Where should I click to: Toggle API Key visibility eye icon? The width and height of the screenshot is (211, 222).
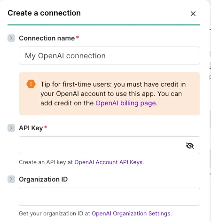pos(190,145)
